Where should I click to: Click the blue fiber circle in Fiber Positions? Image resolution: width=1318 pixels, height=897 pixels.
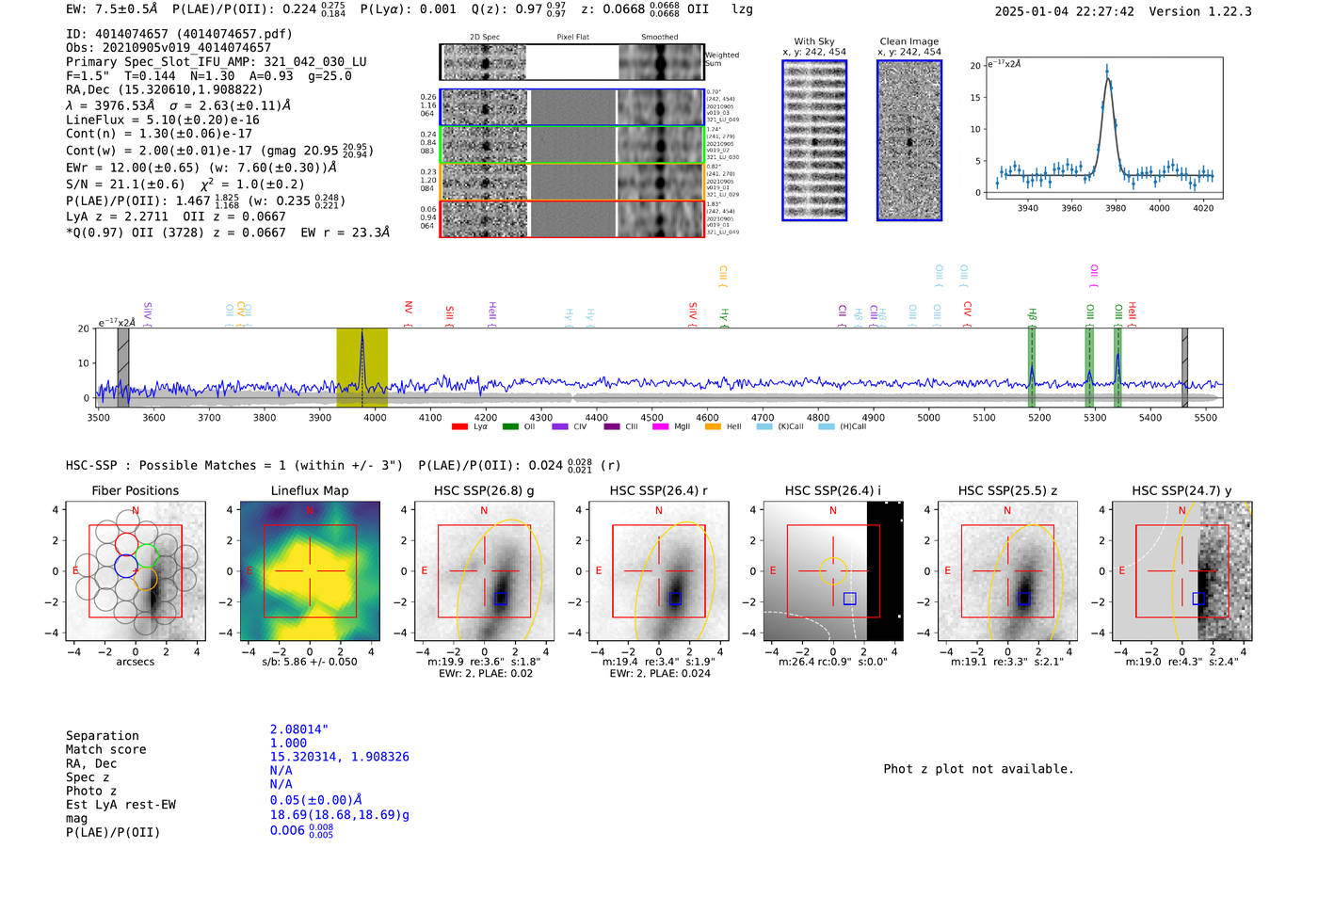[126, 566]
